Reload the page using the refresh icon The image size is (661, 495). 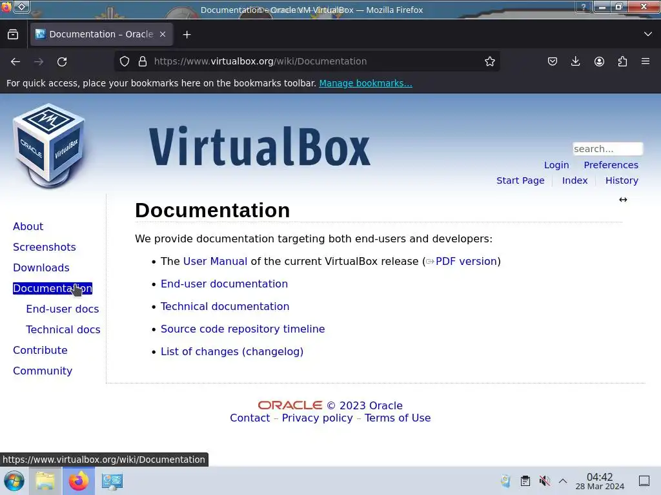pos(62,61)
